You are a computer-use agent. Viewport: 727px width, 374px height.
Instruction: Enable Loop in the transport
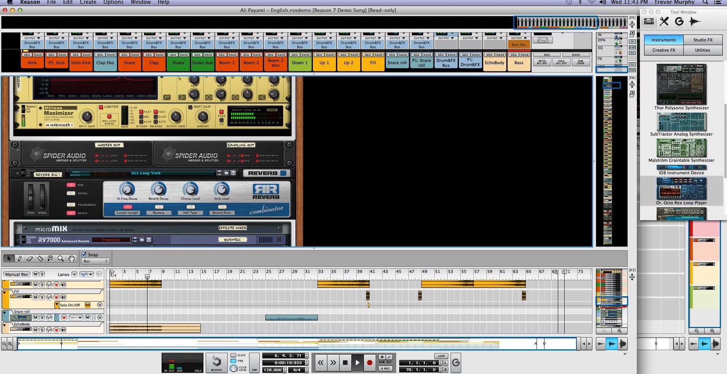pos(441,356)
